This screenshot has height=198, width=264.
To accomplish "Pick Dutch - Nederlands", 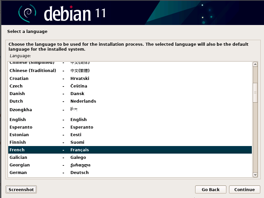I will click(16, 101).
